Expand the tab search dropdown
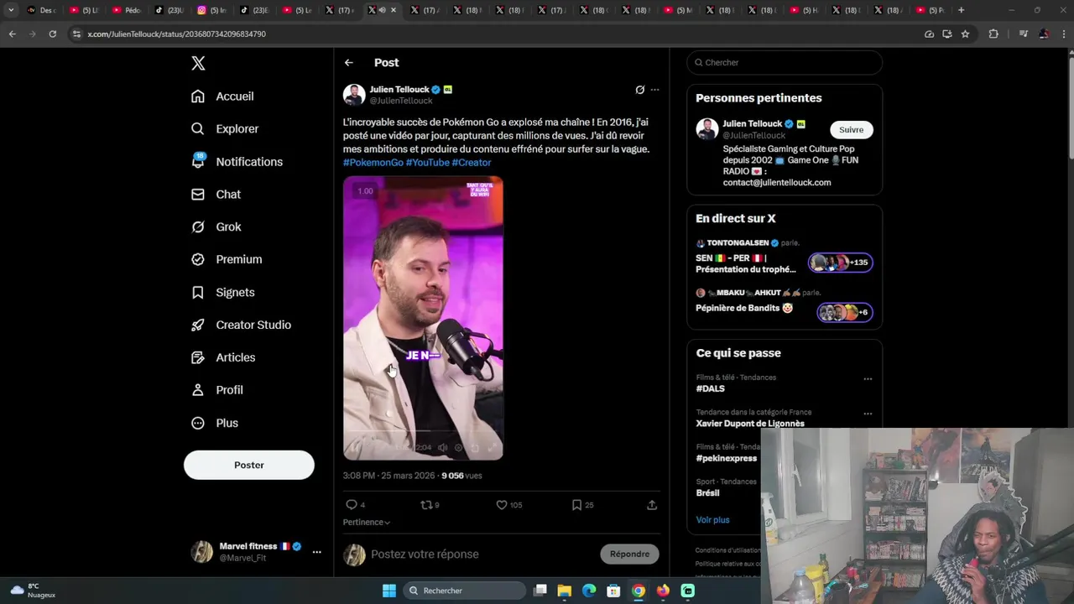Viewport: 1074px width, 604px height. [11, 10]
